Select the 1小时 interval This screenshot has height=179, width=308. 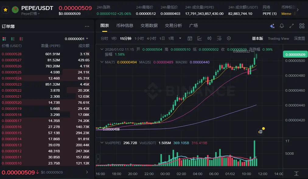(x=139, y=39)
